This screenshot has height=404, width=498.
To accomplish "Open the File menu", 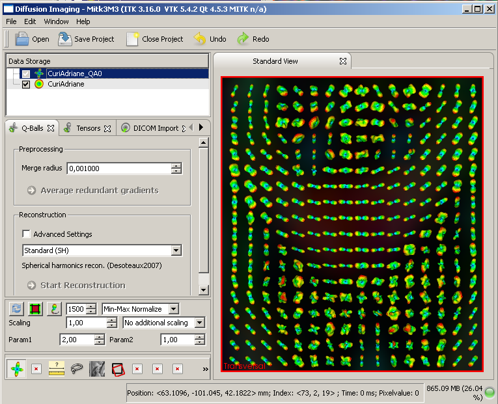I will tap(11, 21).
